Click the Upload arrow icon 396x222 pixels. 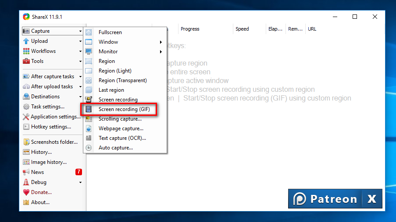(26, 41)
